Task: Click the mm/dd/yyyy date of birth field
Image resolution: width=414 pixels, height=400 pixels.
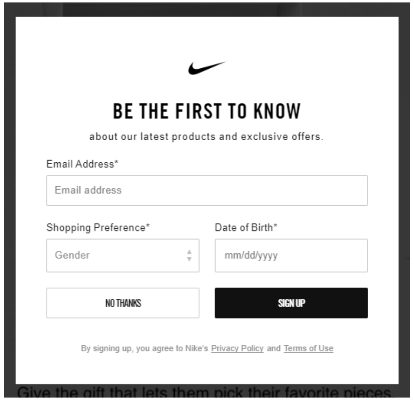Action: [x=291, y=256]
